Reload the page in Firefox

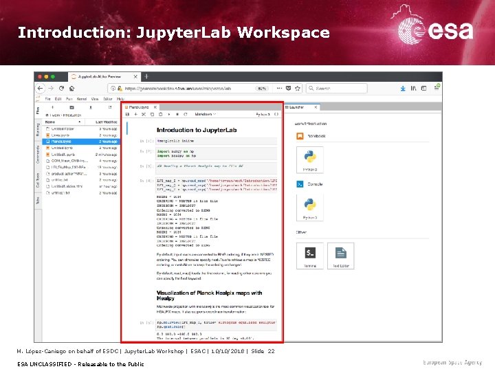pyautogui.click(x=62, y=89)
